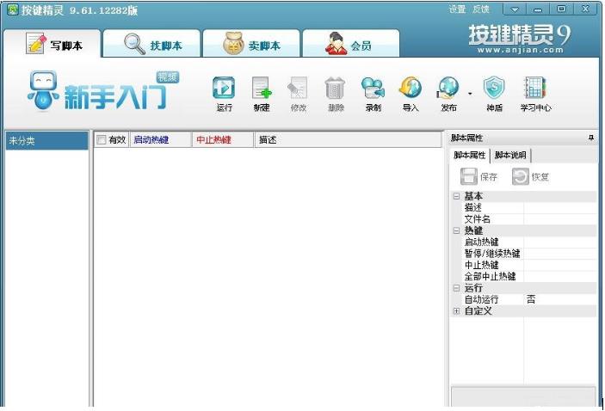Screen dimensions: 605x411
Task: Collapse the 基本 property group
Action: pos(456,196)
